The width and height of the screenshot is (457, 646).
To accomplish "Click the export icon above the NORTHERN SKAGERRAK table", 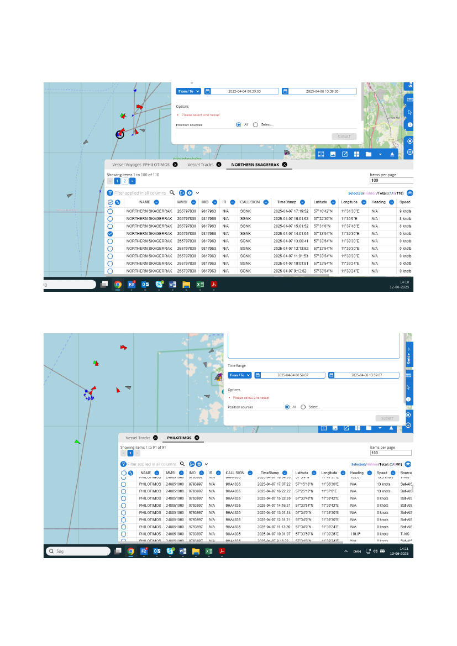I will coord(182,193).
